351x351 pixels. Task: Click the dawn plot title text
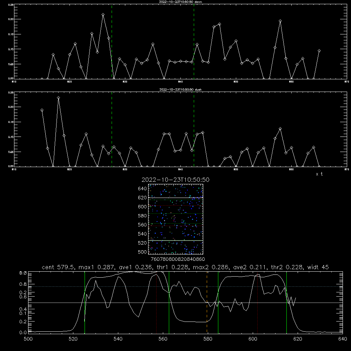pos(180,2)
